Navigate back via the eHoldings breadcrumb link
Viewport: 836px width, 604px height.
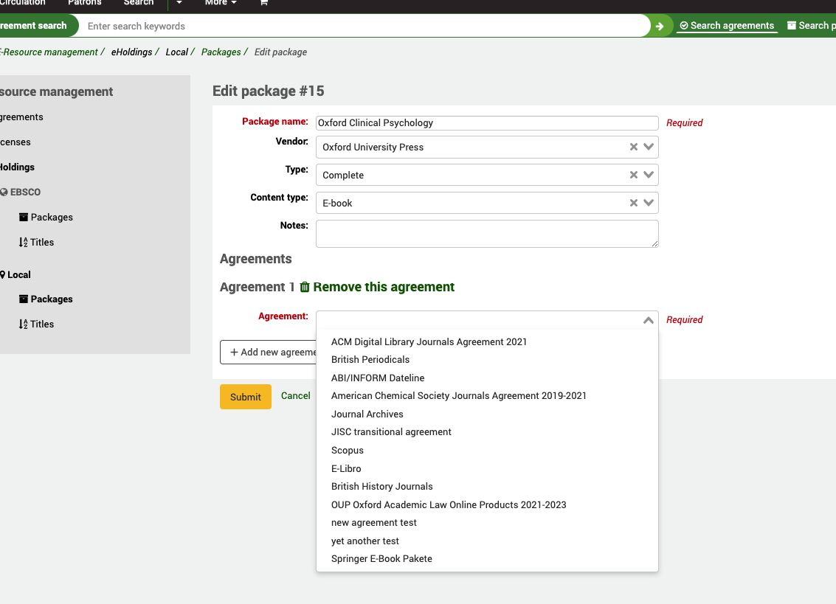pos(132,52)
